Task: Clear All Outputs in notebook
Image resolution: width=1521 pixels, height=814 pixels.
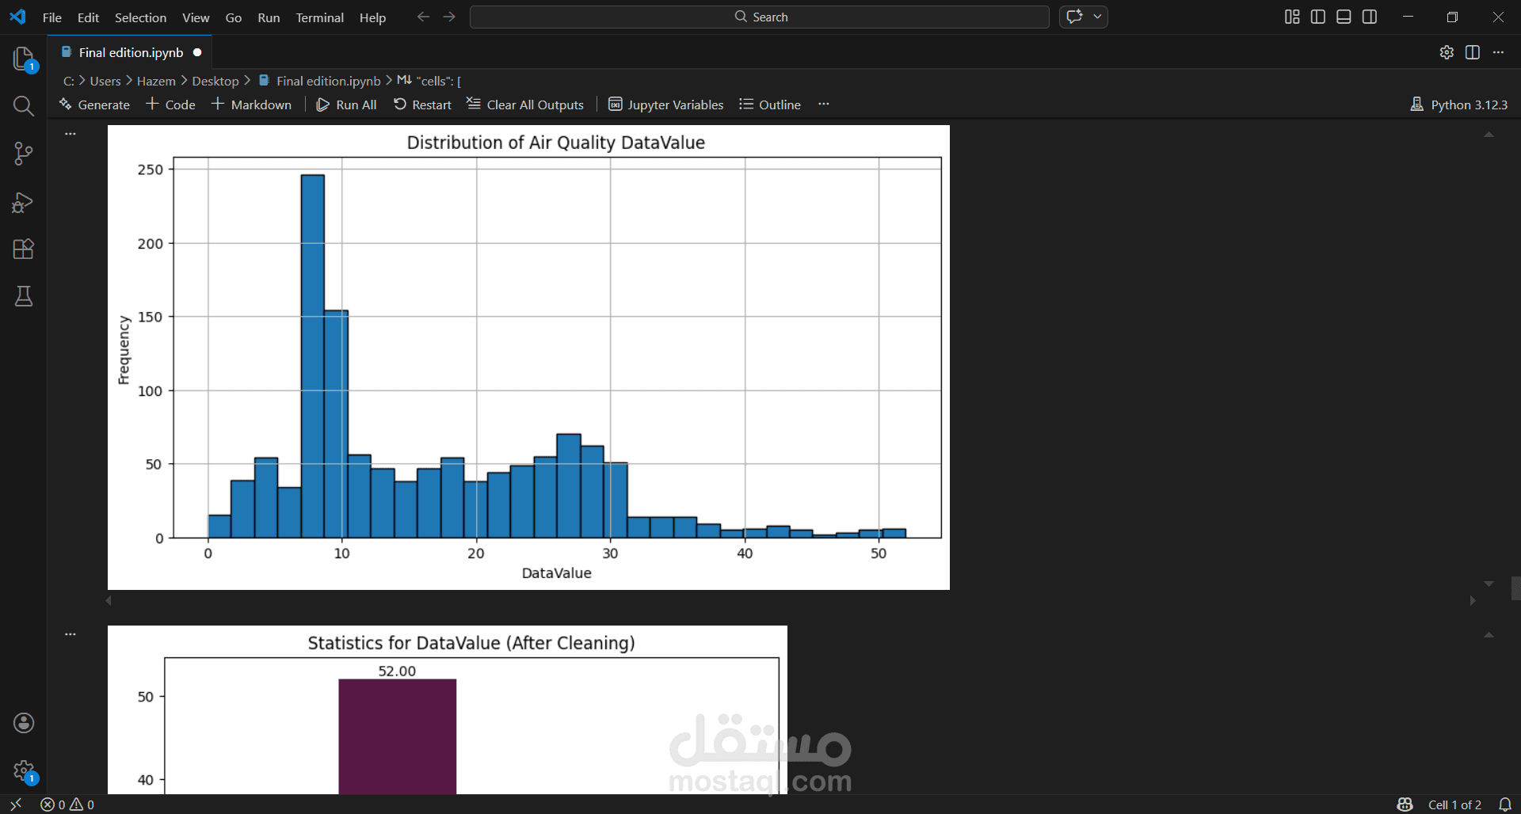Action: point(525,105)
